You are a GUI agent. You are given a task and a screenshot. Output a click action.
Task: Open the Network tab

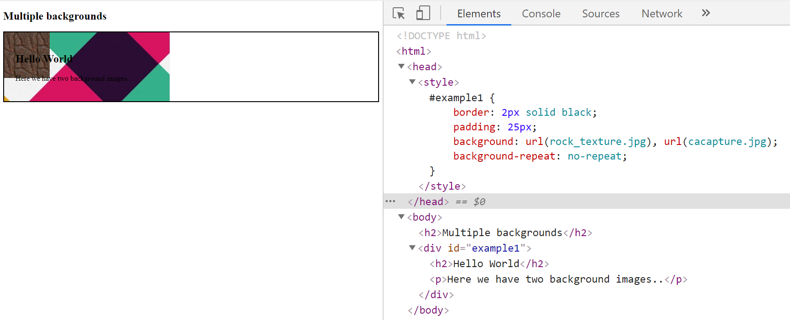[661, 14]
